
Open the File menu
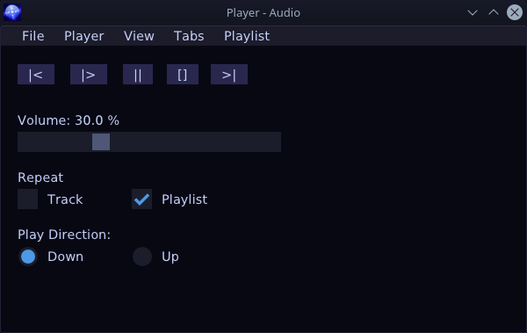(x=33, y=36)
